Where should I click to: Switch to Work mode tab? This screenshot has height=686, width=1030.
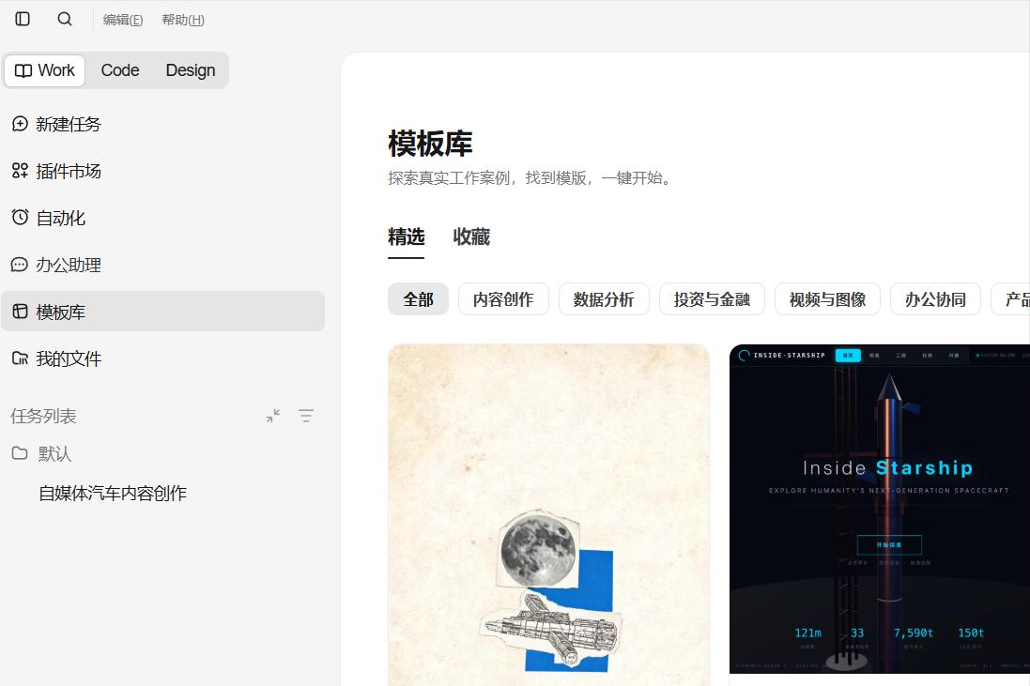tap(45, 70)
